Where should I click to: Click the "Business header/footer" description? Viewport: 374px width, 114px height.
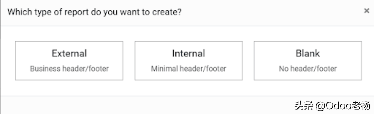coord(69,69)
